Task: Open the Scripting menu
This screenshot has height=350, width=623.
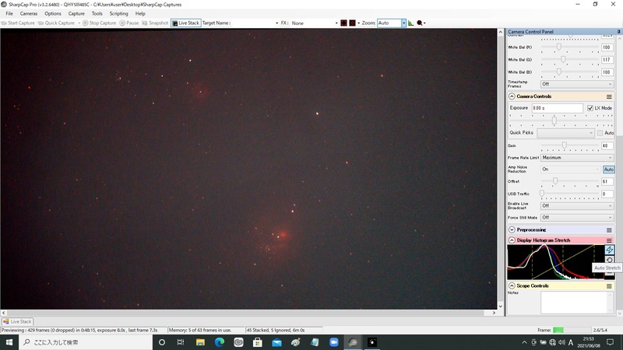Action: (119, 13)
